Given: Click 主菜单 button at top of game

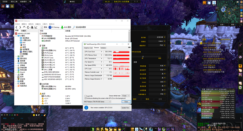Looking at the screenshot, I should coord(5,2).
